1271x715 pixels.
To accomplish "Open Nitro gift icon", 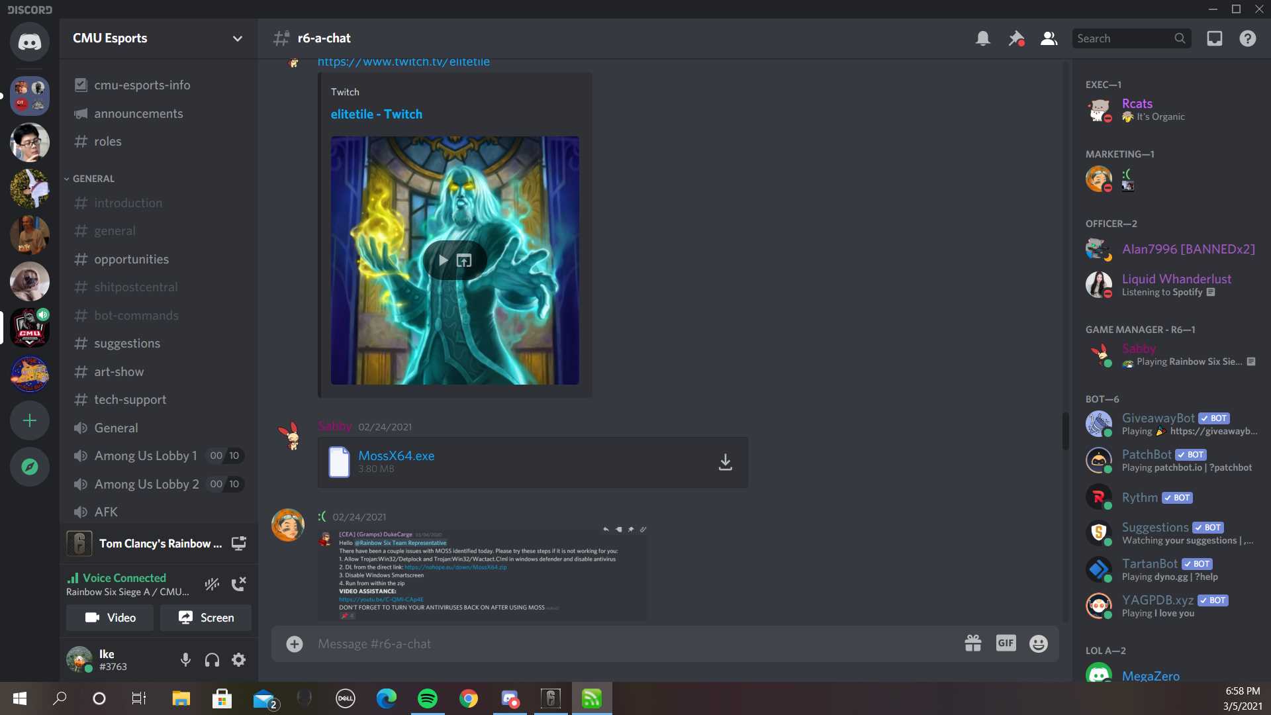I will click(x=972, y=643).
